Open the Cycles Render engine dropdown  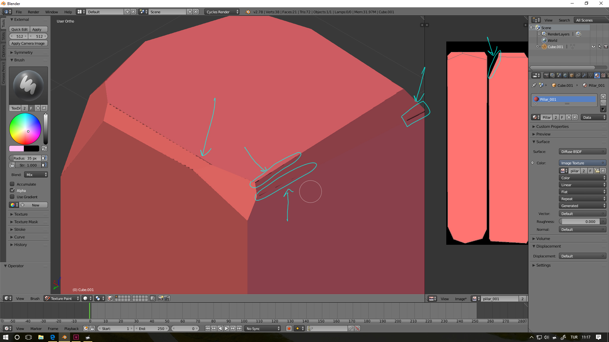222,12
